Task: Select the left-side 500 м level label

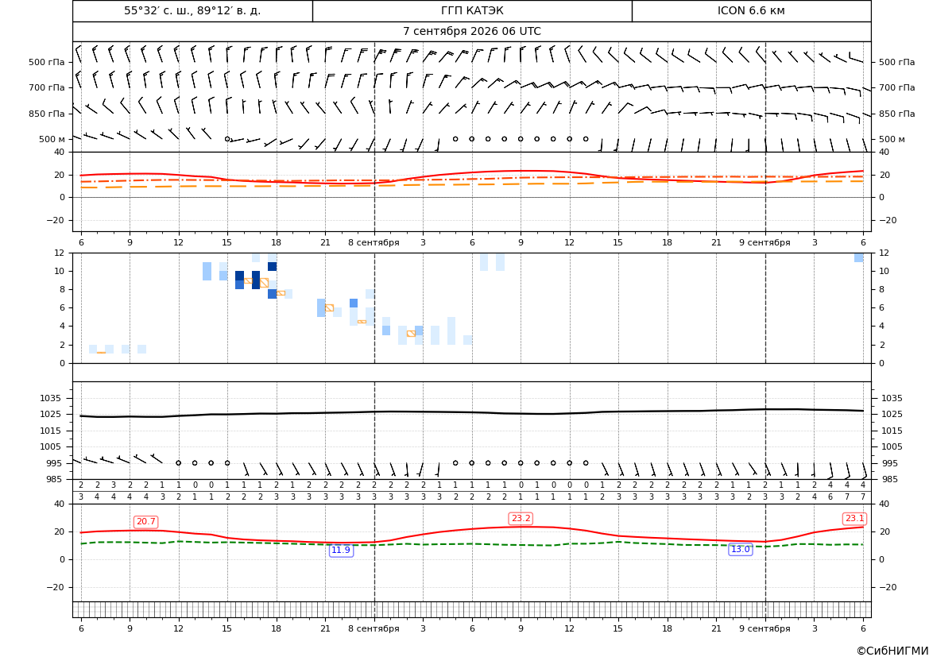Action: (x=52, y=139)
